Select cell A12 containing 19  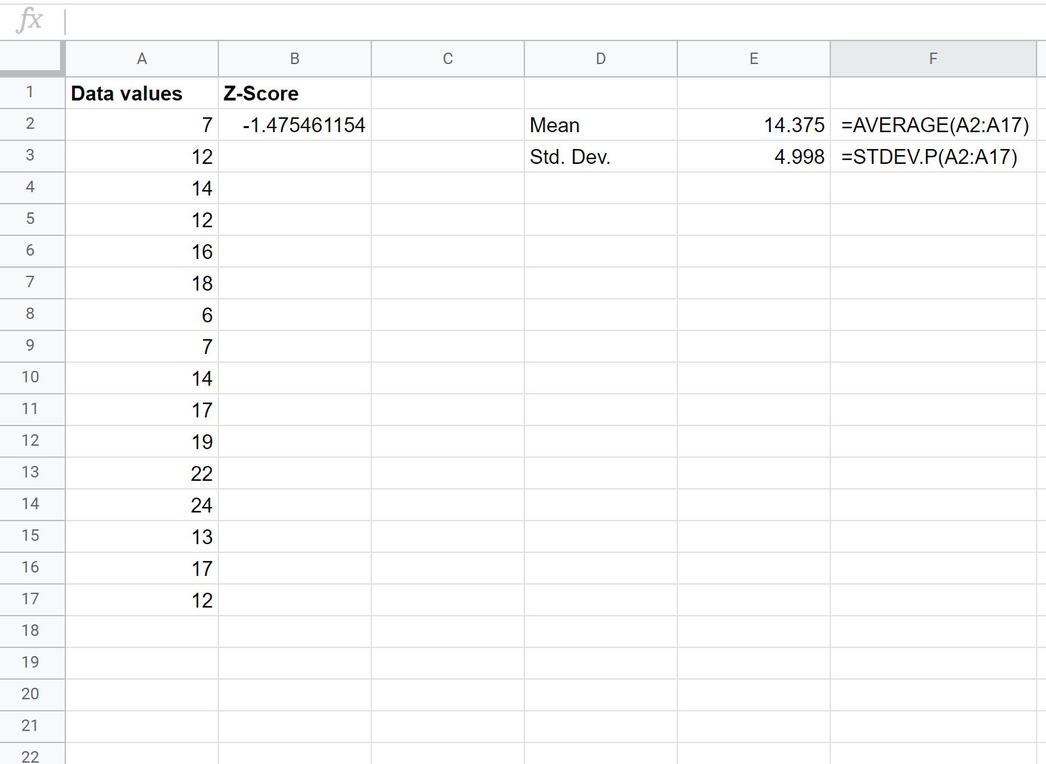coord(142,442)
